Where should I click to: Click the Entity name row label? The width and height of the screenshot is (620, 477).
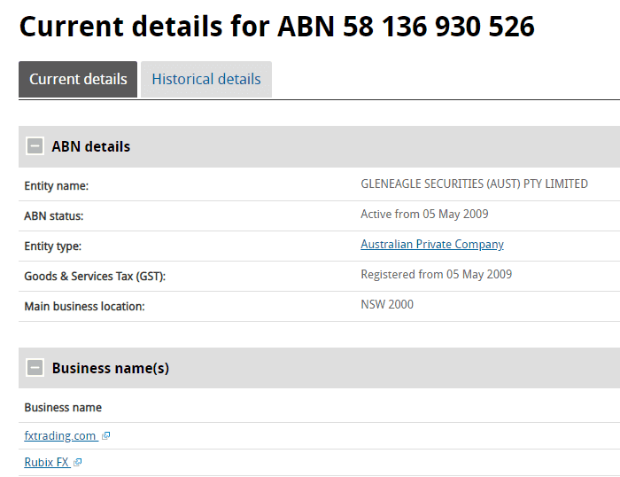56,186
